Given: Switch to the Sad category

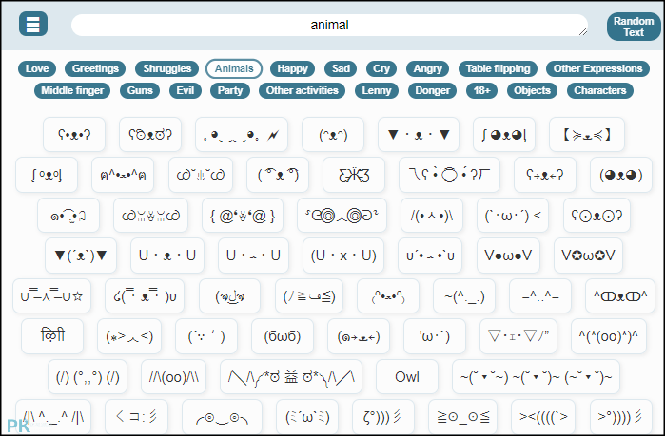Looking at the screenshot, I should pyautogui.click(x=341, y=68).
